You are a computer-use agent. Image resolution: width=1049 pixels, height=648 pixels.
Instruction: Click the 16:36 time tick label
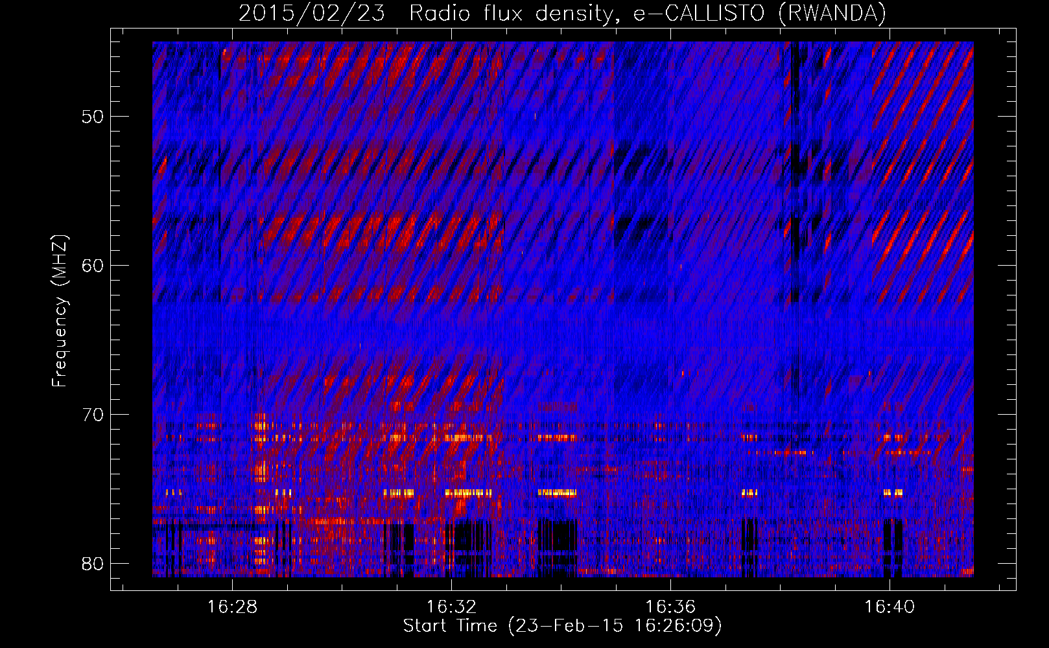pos(670,607)
